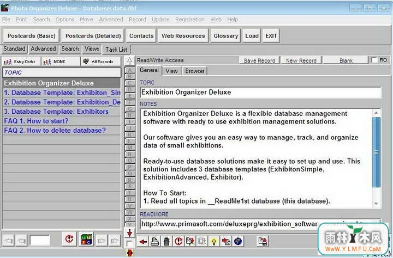This screenshot has height=258, width=393.
Task: Click the Web Resources button
Action: (183, 36)
